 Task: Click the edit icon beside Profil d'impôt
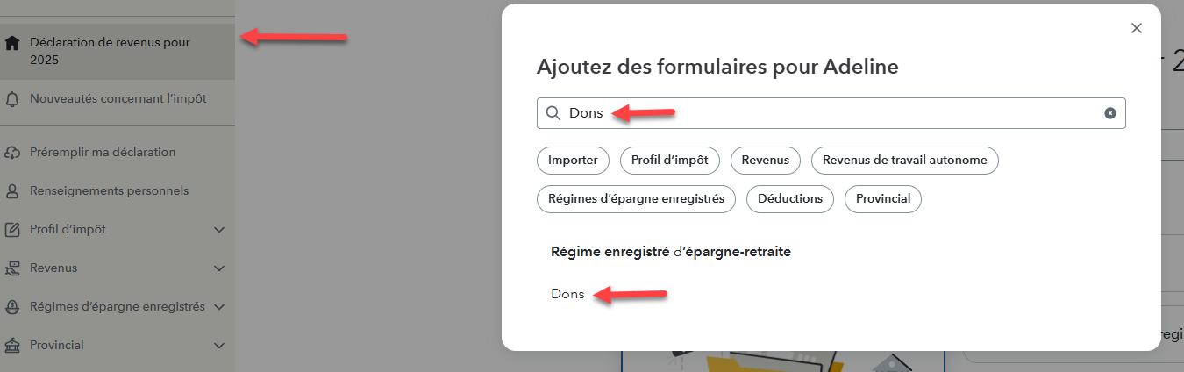coord(12,230)
